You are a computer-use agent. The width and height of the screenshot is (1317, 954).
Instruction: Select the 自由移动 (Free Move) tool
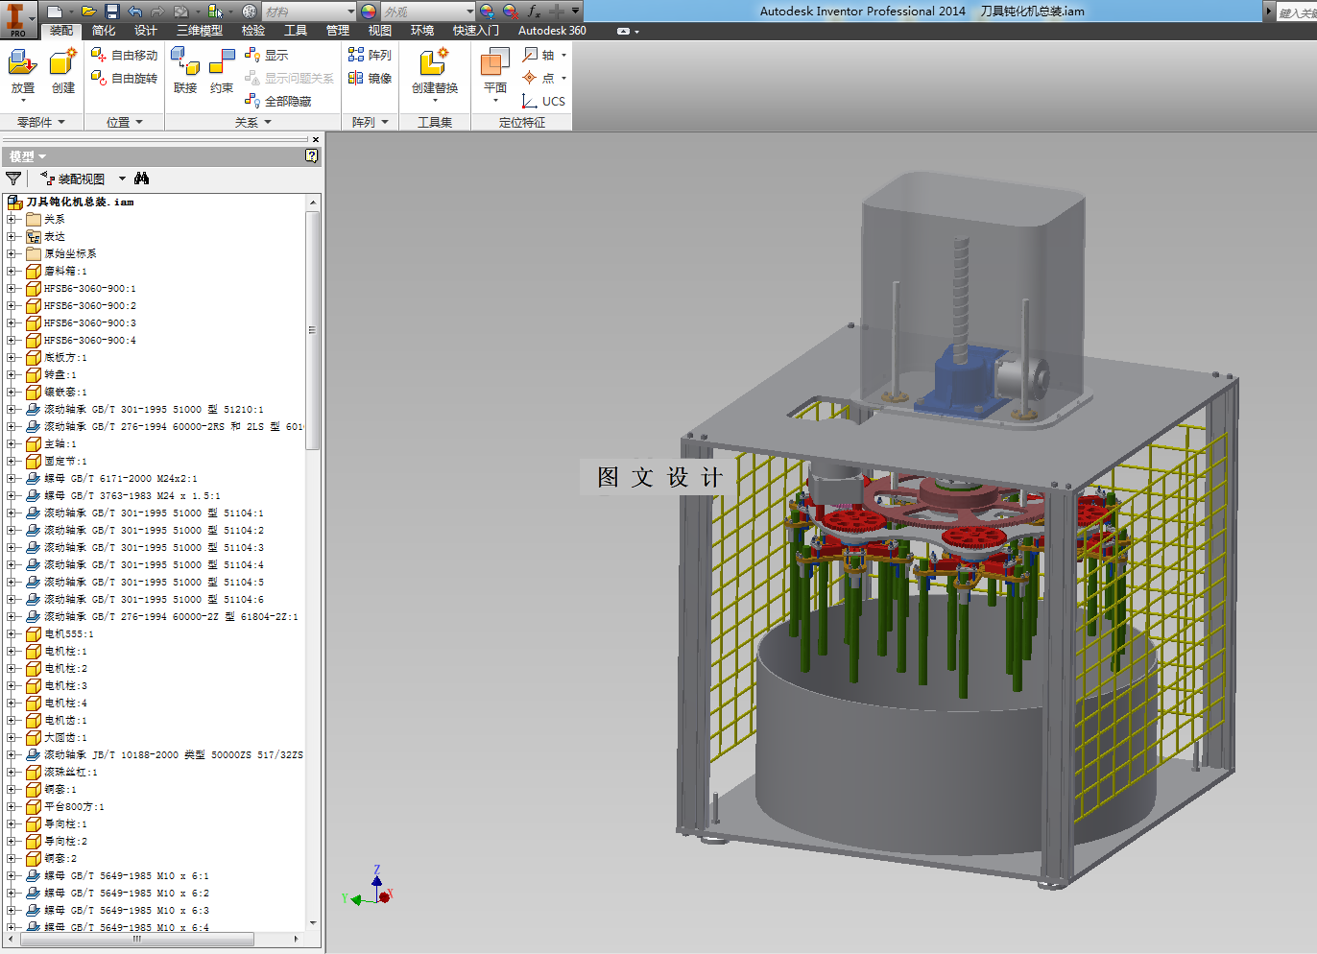(124, 55)
